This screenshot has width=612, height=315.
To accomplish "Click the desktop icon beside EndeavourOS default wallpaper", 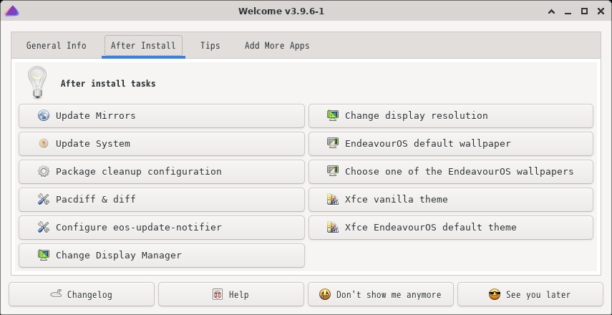I will (333, 144).
